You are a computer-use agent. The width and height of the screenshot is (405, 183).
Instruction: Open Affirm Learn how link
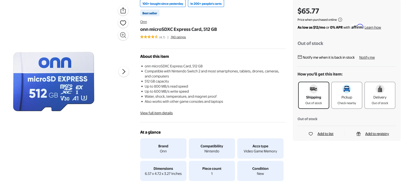[x=373, y=28]
